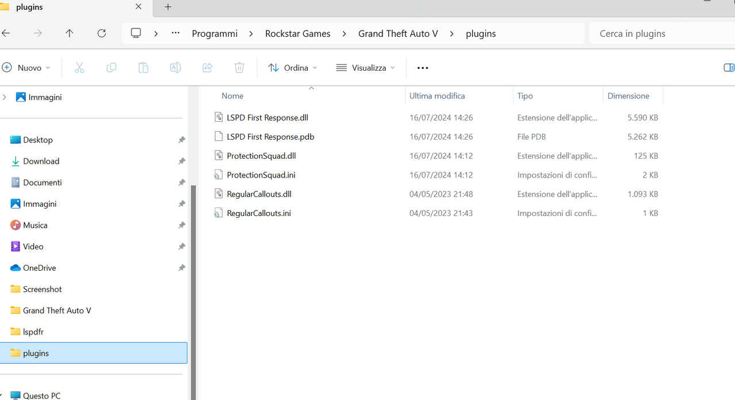Open a new tab with plus button

point(168,7)
